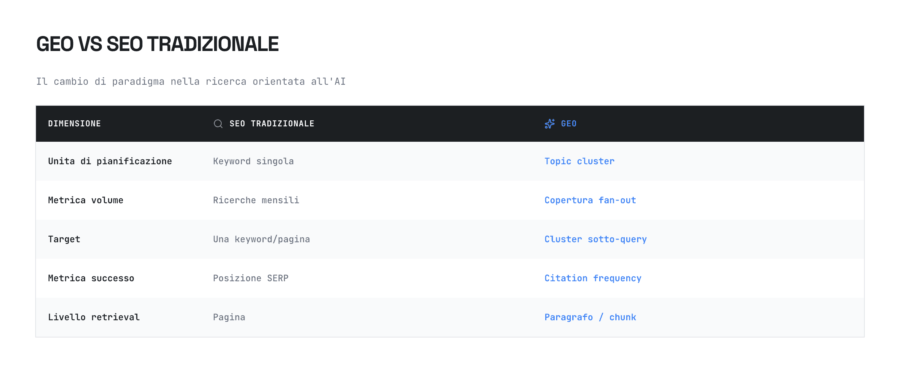Click the Copertura fan-out link

point(590,200)
